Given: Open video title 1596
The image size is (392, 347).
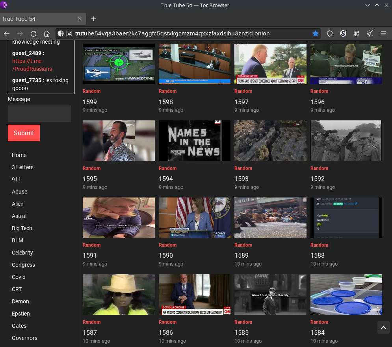Looking at the screenshot, I should (x=318, y=102).
